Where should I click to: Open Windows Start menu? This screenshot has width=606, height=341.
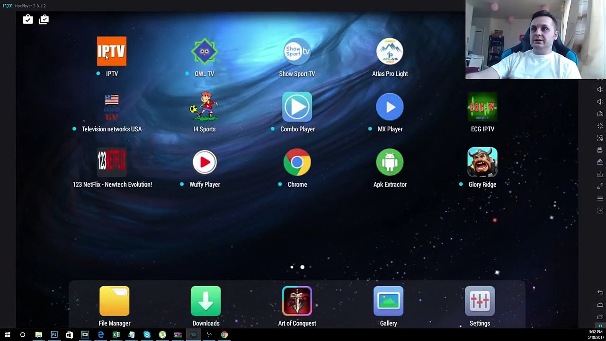pos(8,335)
